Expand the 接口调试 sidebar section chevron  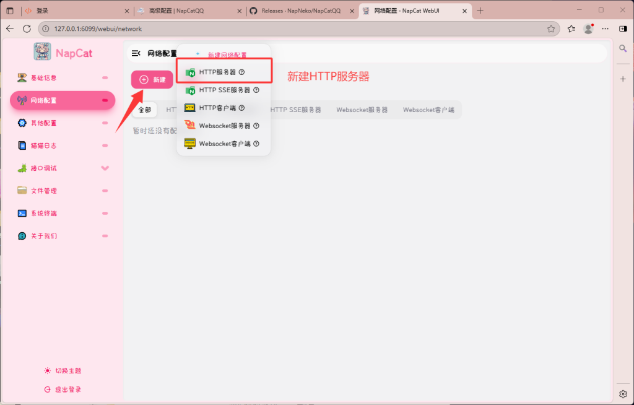(x=105, y=167)
